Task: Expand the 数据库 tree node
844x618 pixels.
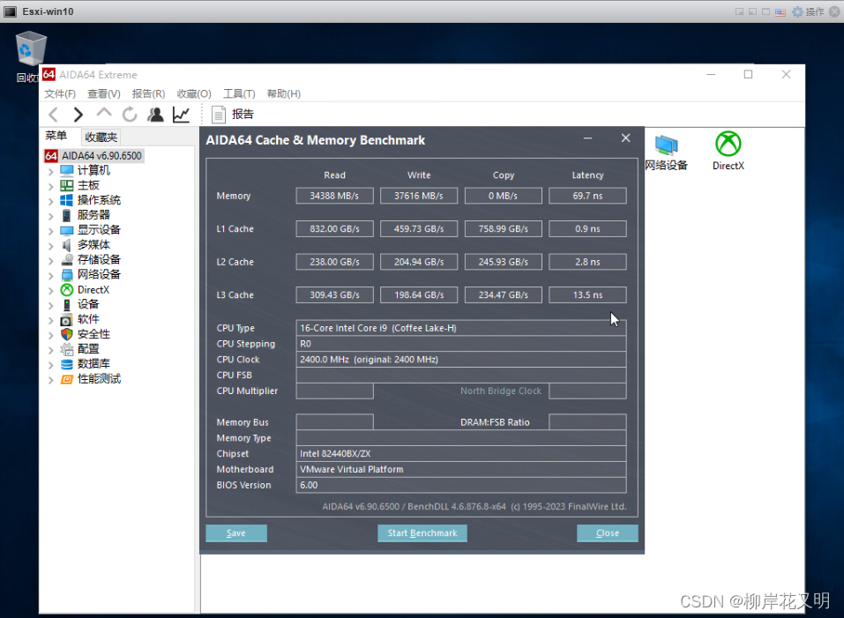Action: coord(50,365)
